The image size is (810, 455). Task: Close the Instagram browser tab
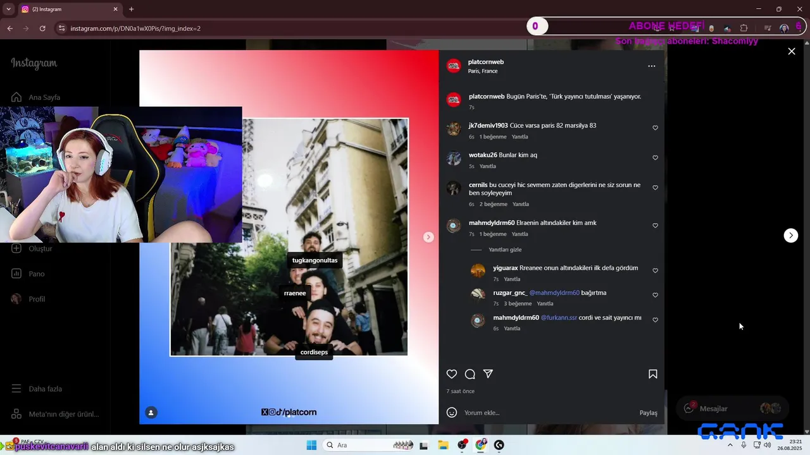(115, 9)
